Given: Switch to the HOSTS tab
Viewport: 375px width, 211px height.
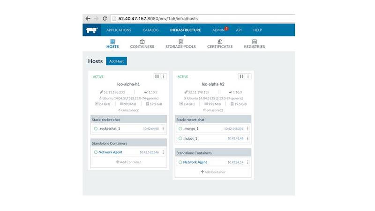Looking at the screenshot, I should [112, 44].
